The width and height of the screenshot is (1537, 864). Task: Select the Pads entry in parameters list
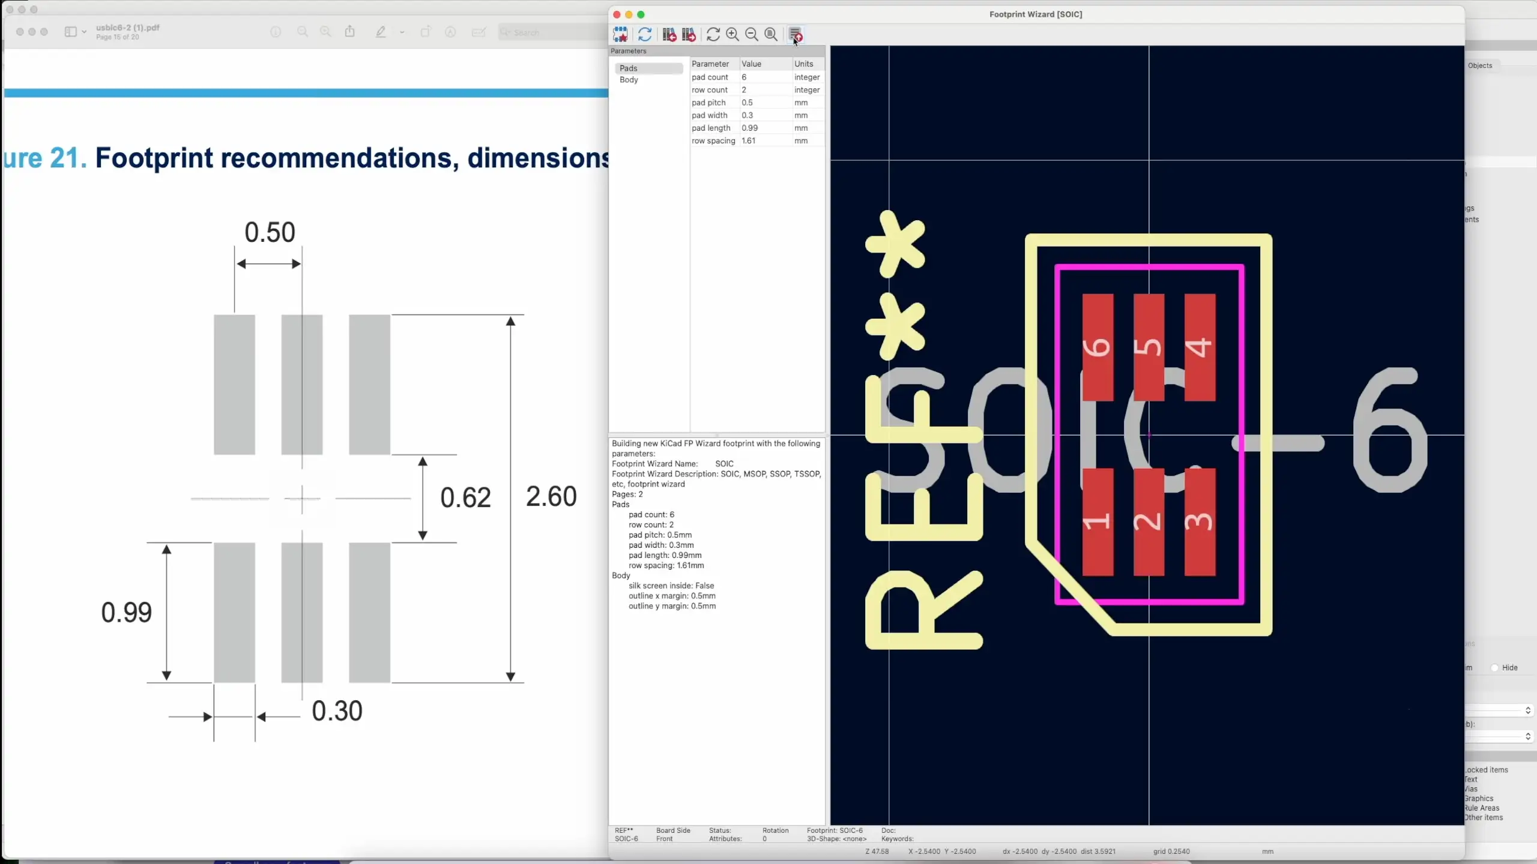coord(628,68)
